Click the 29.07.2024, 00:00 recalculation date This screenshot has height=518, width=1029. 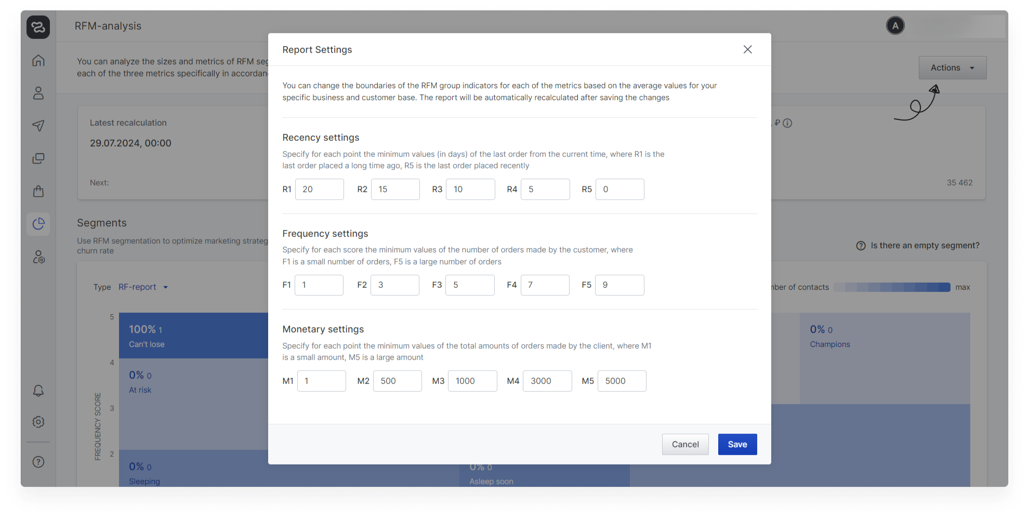pos(130,143)
